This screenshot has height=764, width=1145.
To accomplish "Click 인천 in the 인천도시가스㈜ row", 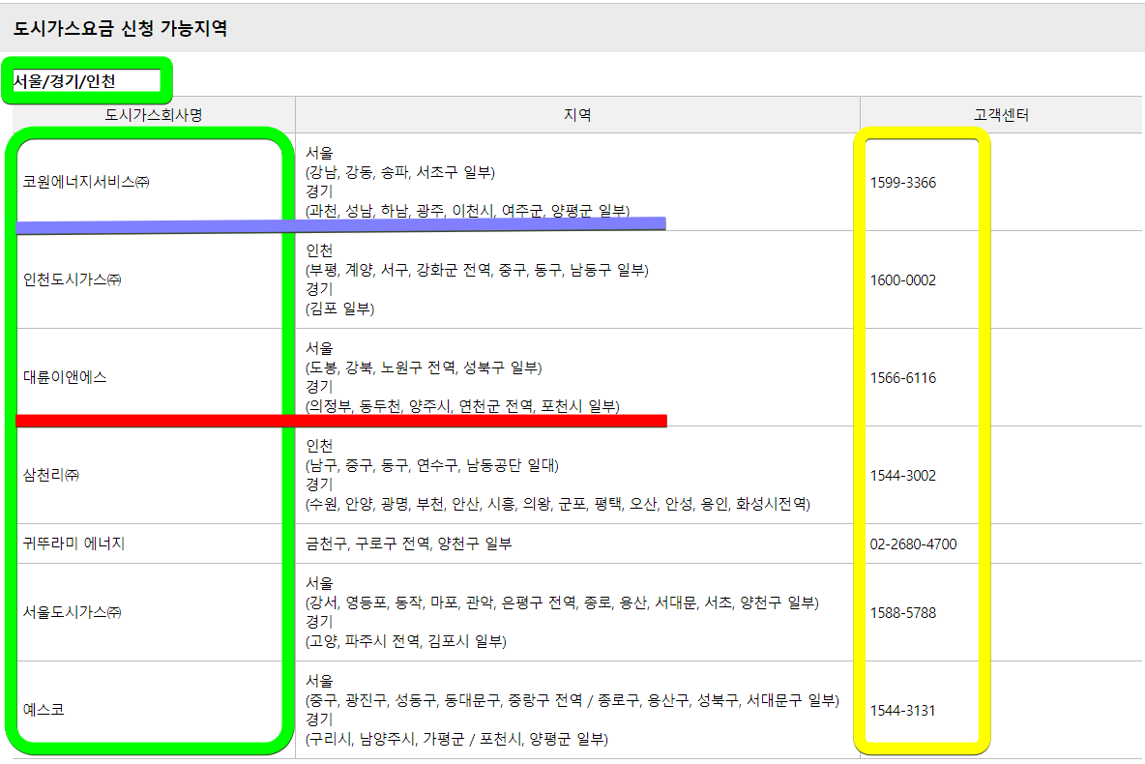I will coord(319,250).
